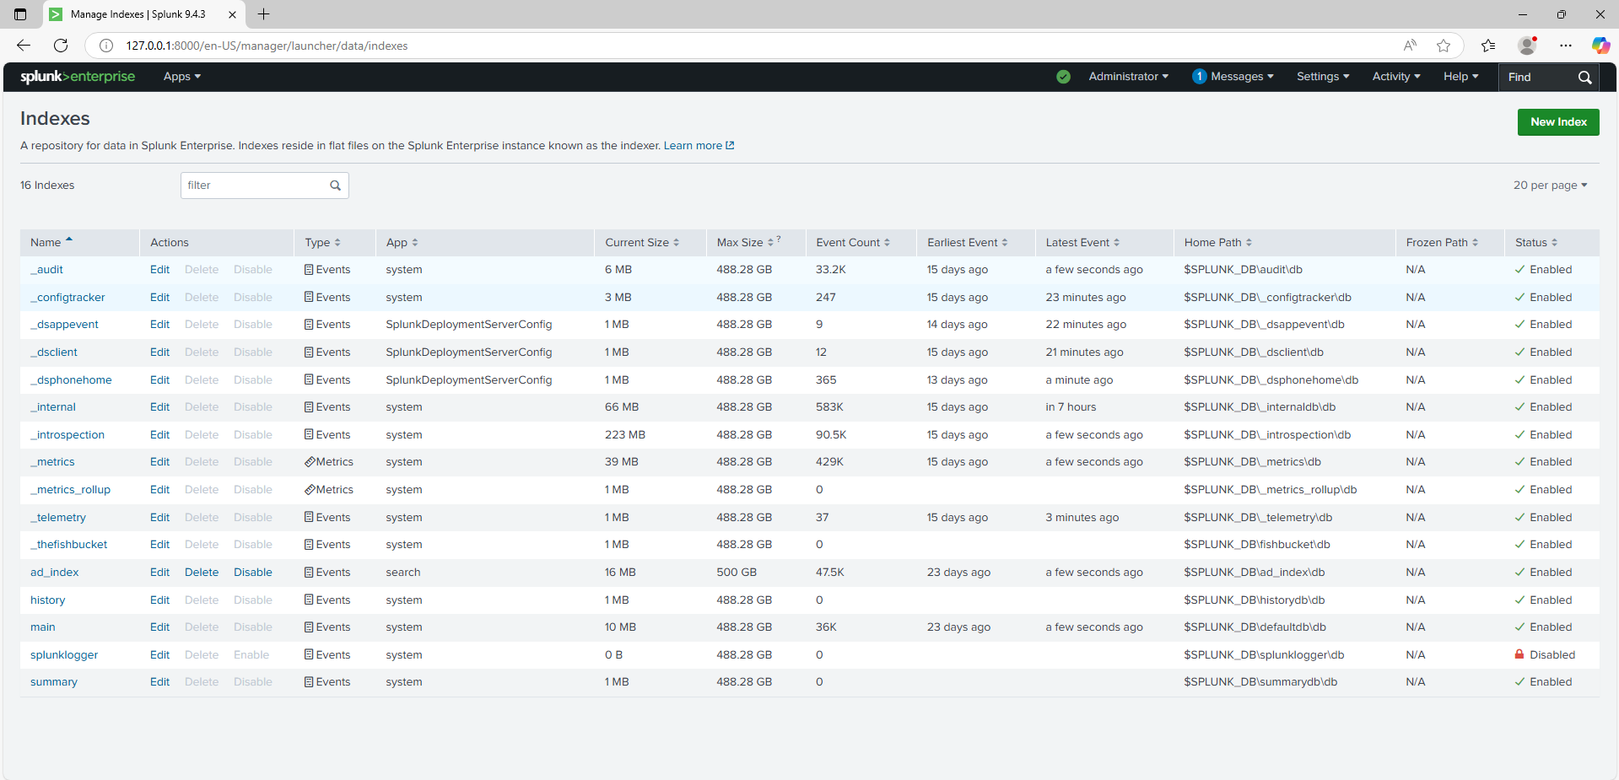
Task: Sort table by Name column
Action: pos(51,243)
